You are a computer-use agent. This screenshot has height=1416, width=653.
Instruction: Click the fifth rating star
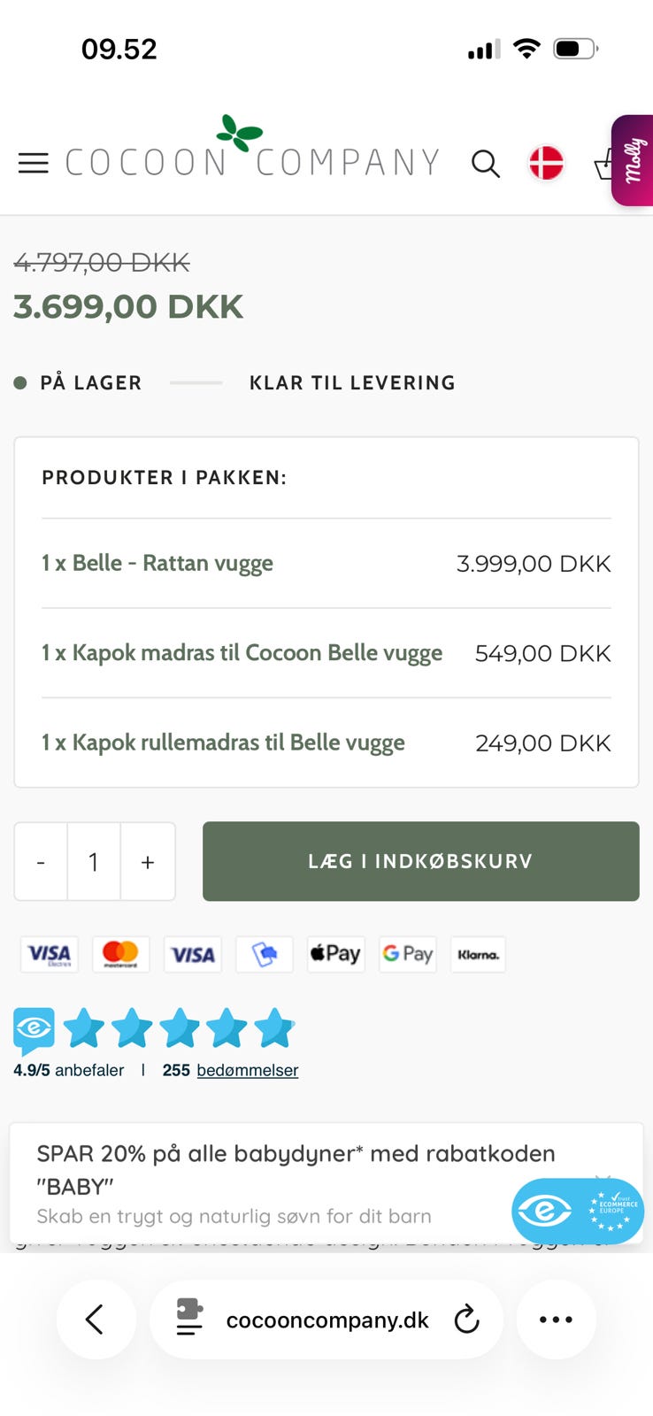(275, 1028)
